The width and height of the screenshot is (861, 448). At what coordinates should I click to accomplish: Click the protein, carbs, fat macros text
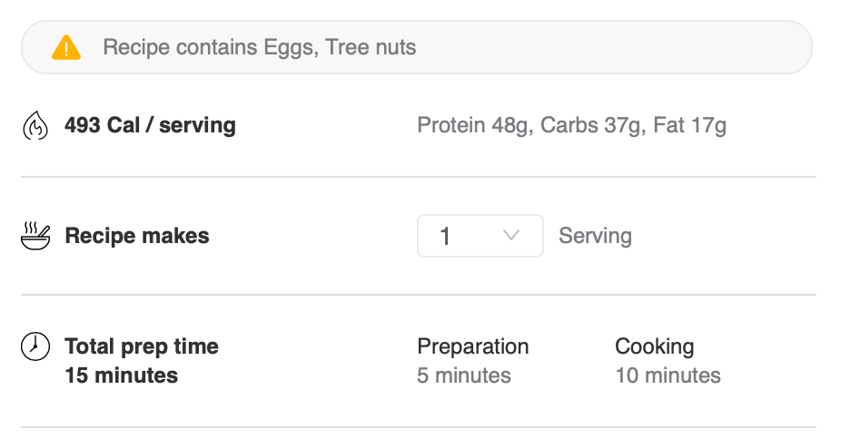(x=571, y=125)
